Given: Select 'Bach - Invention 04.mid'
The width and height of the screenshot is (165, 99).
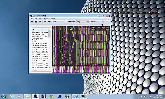Looking at the screenshot, I should click(39, 45).
